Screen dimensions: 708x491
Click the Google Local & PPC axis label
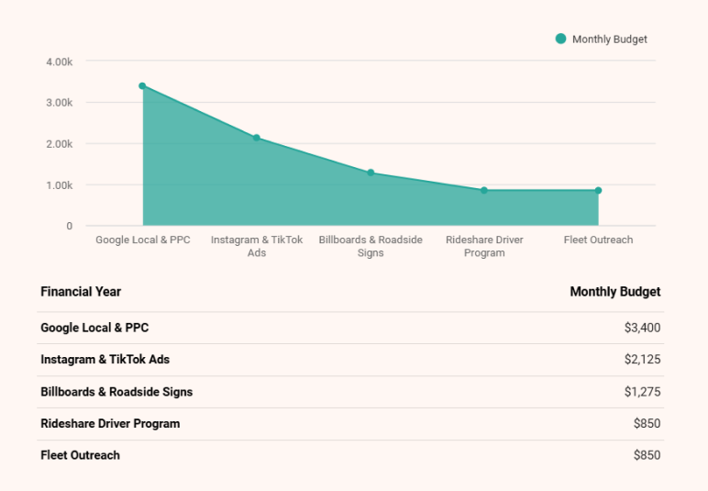click(143, 240)
